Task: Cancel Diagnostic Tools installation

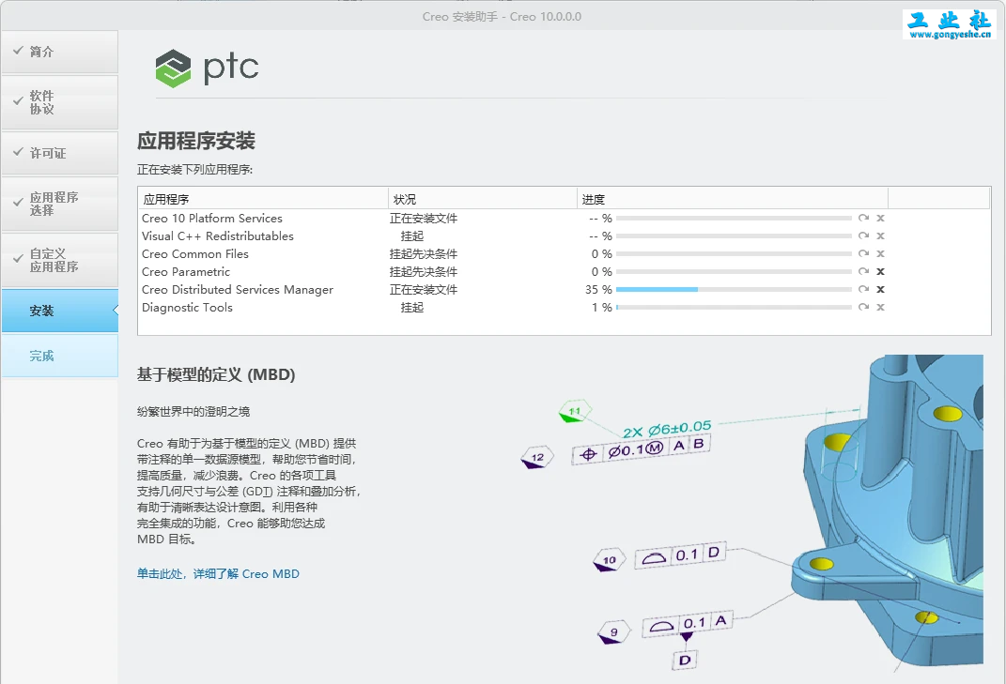Action: coord(881,307)
